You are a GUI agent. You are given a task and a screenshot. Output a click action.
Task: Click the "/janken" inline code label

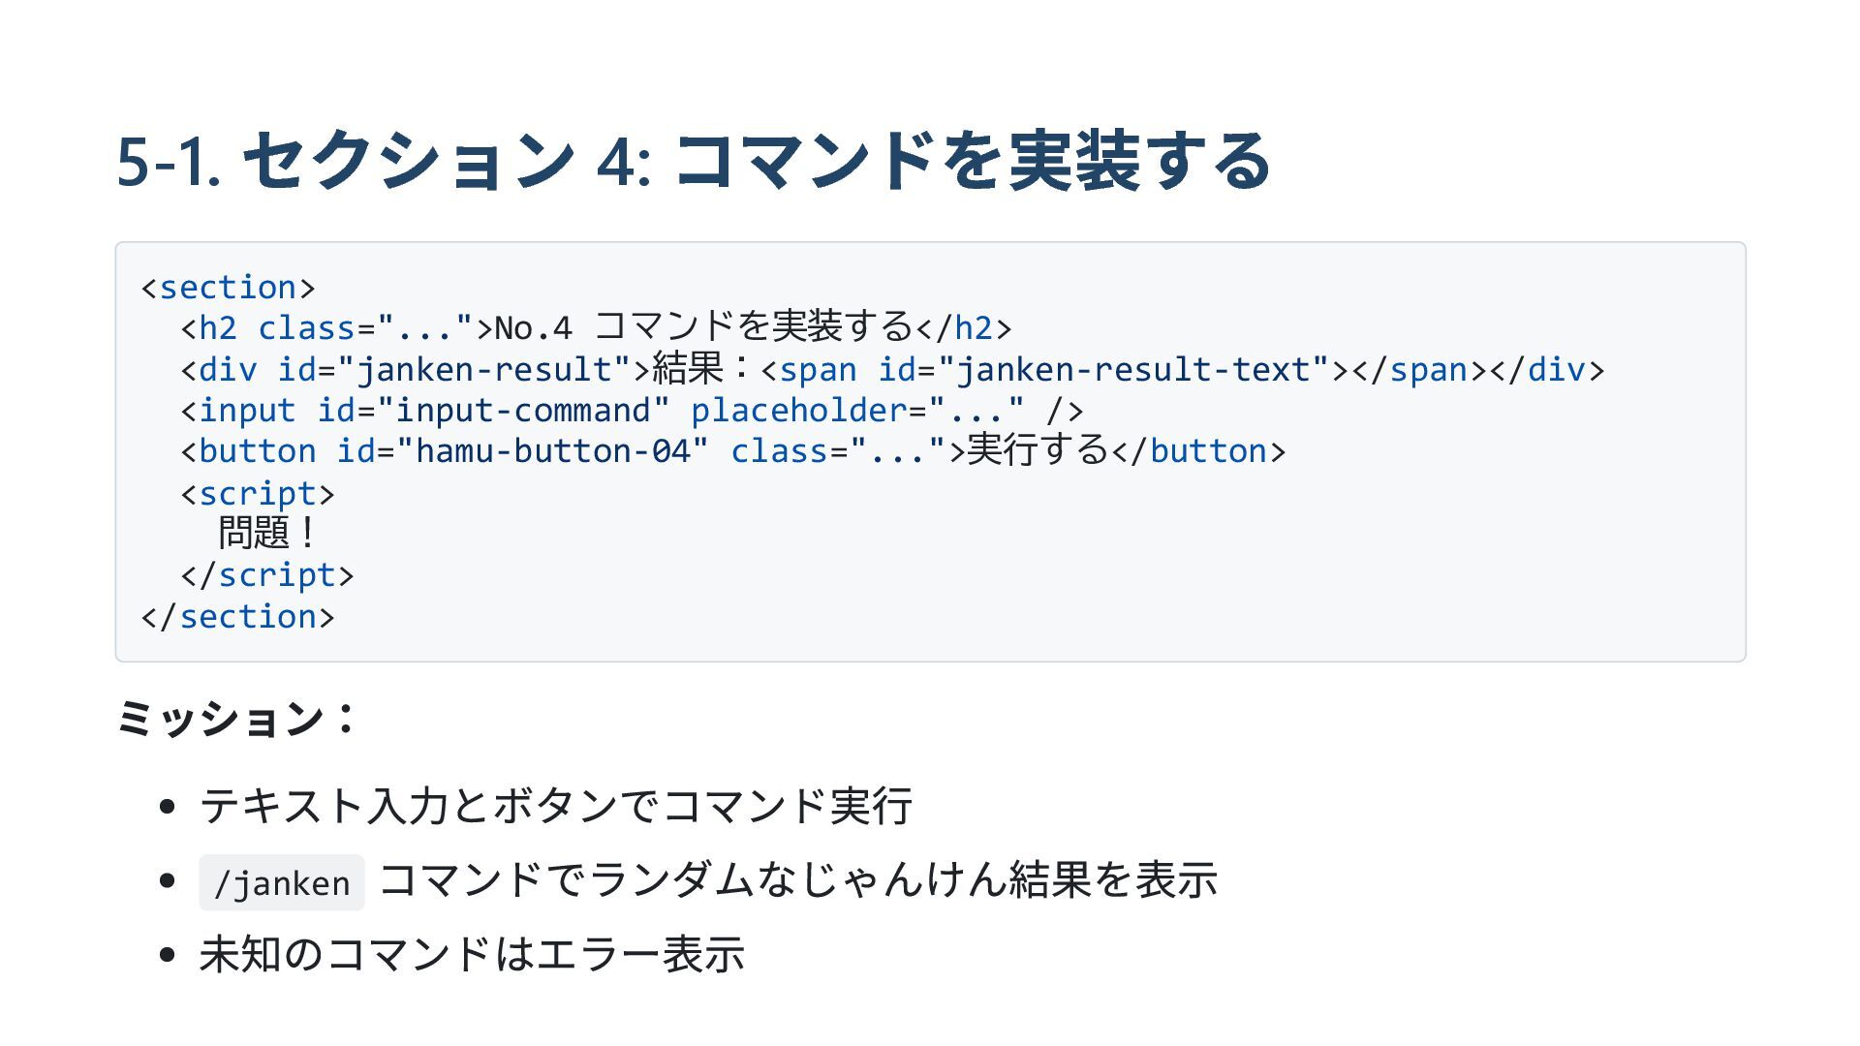click(x=281, y=883)
